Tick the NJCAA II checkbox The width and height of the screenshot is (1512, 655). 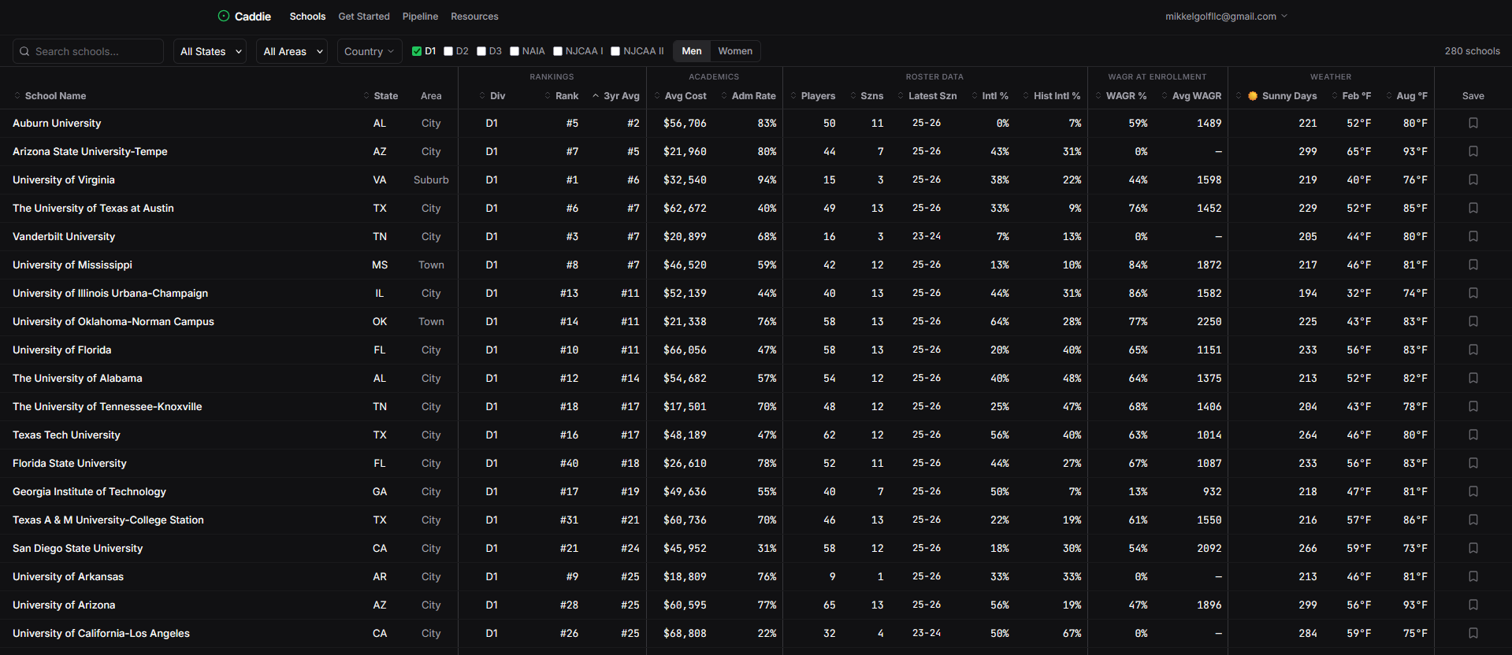tap(615, 51)
